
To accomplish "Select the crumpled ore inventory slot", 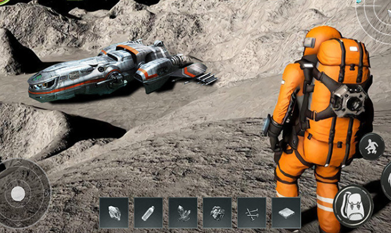I will point(217,213).
